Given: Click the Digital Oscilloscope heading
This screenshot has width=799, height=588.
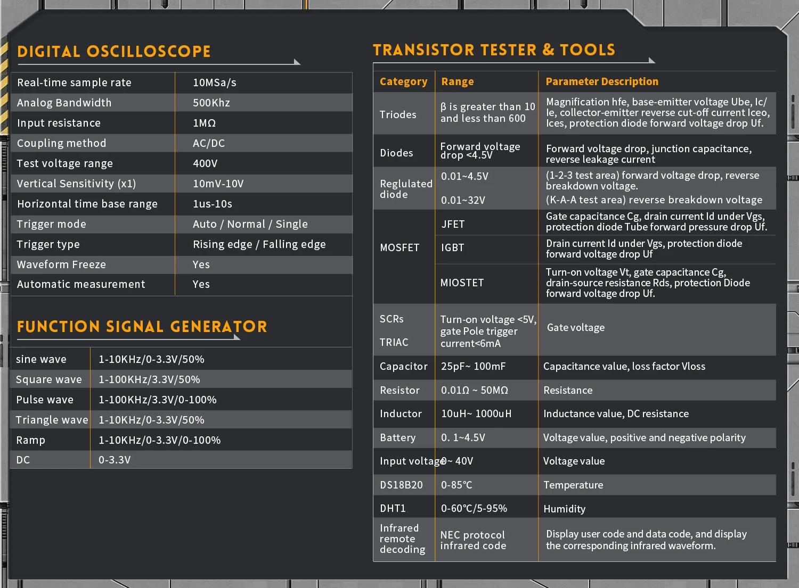Looking at the screenshot, I should pos(114,52).
